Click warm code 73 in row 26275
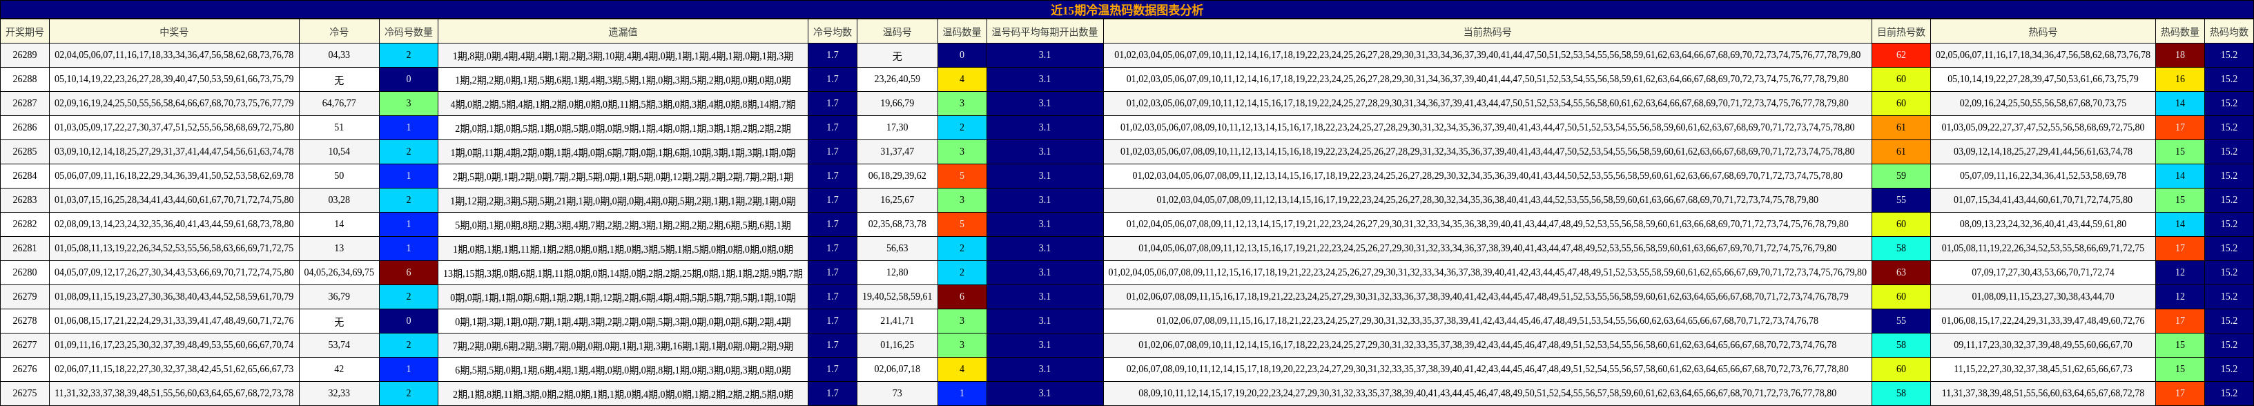The image size is (2254, 406). tap(897, 394)
